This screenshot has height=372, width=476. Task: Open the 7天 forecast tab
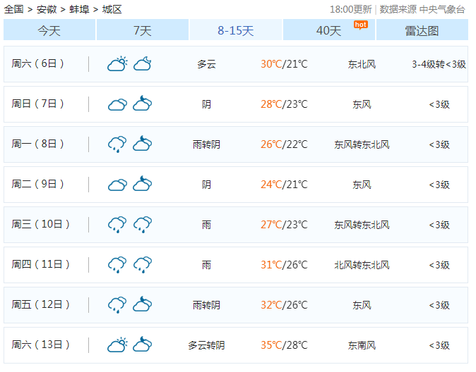(x=143, y=30)
